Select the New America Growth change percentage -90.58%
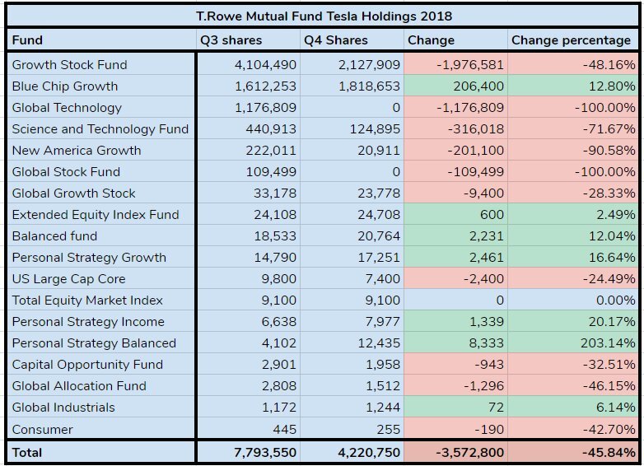 click(605, 150)
